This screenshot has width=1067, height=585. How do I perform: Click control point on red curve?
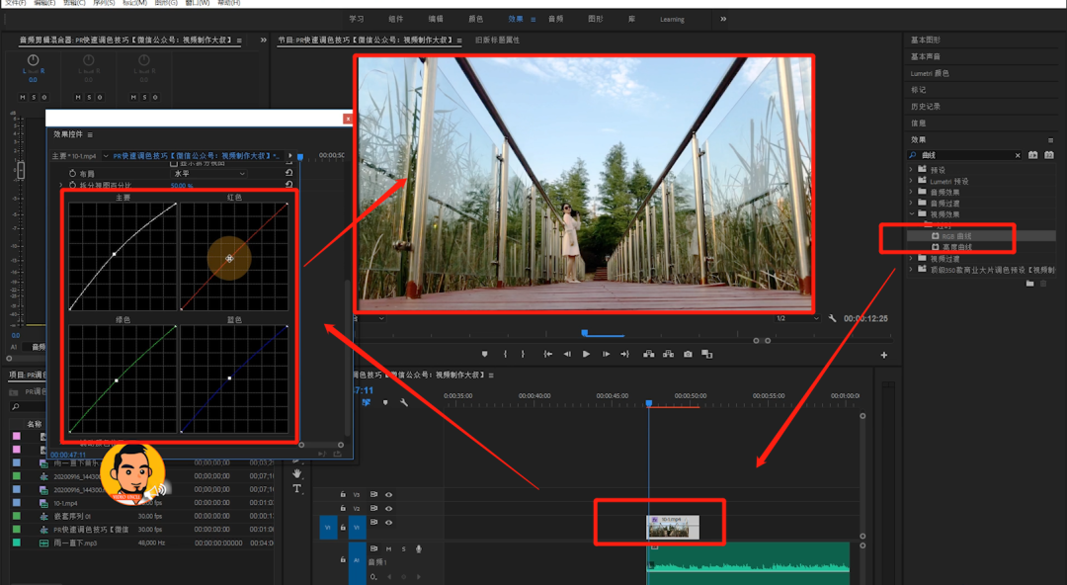pyautogui.click(x=229, y=258)
